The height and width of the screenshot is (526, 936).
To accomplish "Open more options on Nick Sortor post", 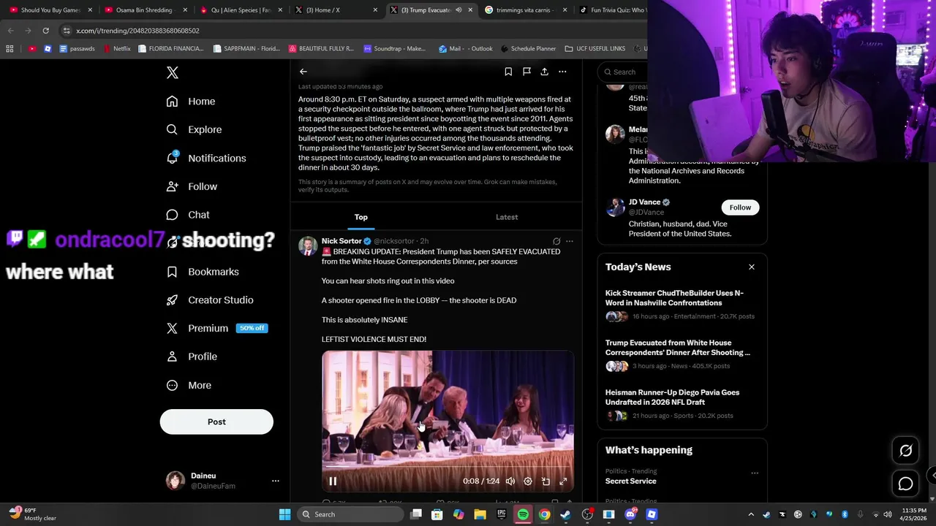I will (570, 241).
